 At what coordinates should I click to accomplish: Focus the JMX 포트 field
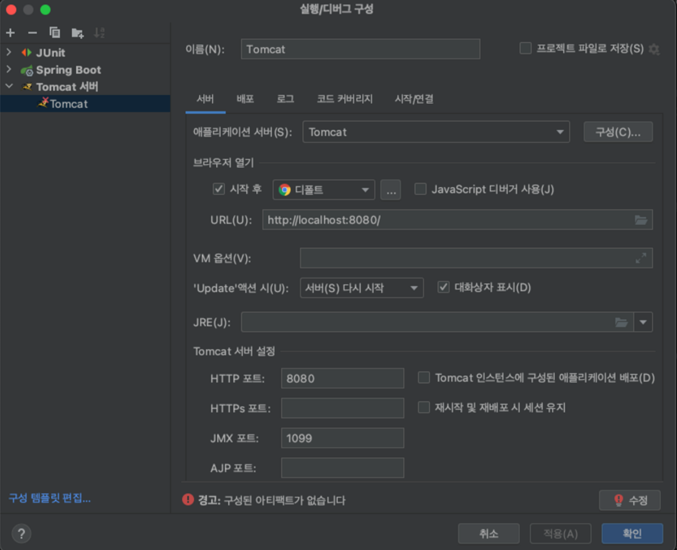(x=343, y=438)
